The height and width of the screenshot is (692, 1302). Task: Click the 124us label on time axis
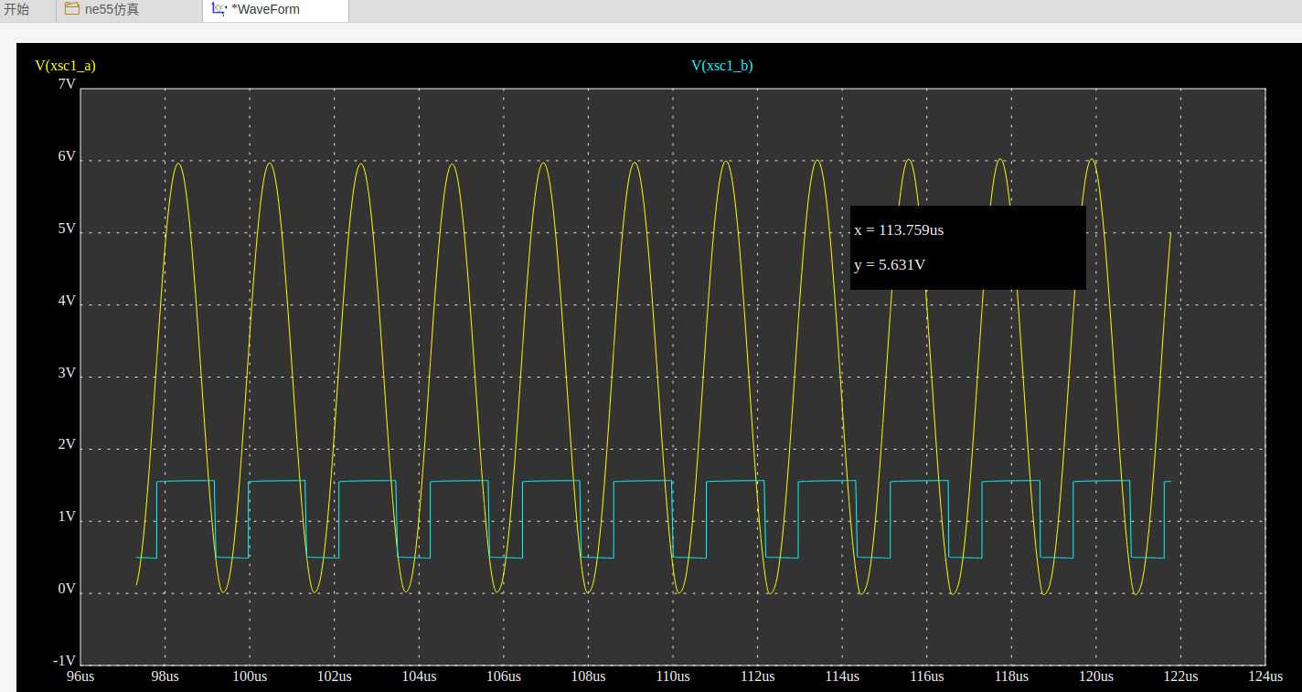(x=1265, y=676)
